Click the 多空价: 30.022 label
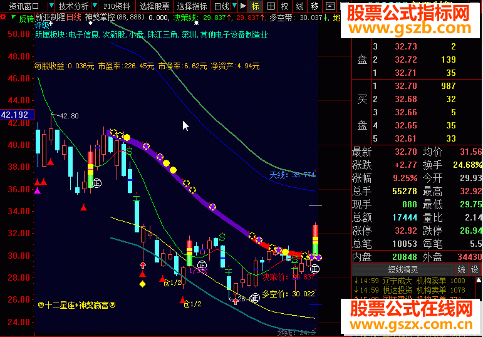Screen dimensions: 483x337 coord(288,294)
